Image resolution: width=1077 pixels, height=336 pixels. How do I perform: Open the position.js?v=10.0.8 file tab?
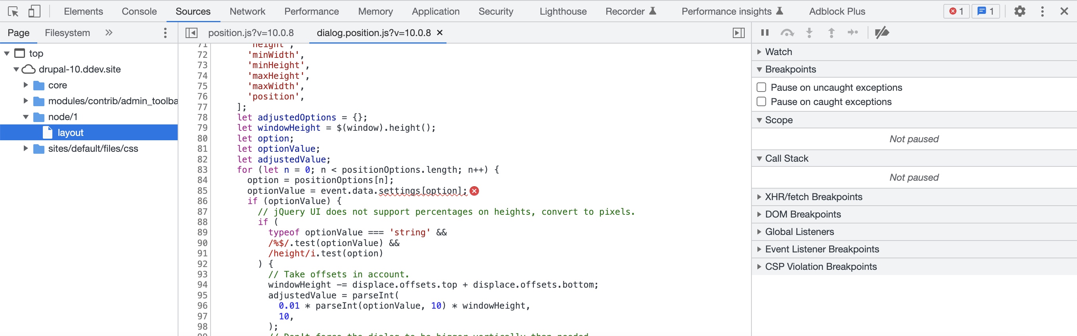coord(251,32)
